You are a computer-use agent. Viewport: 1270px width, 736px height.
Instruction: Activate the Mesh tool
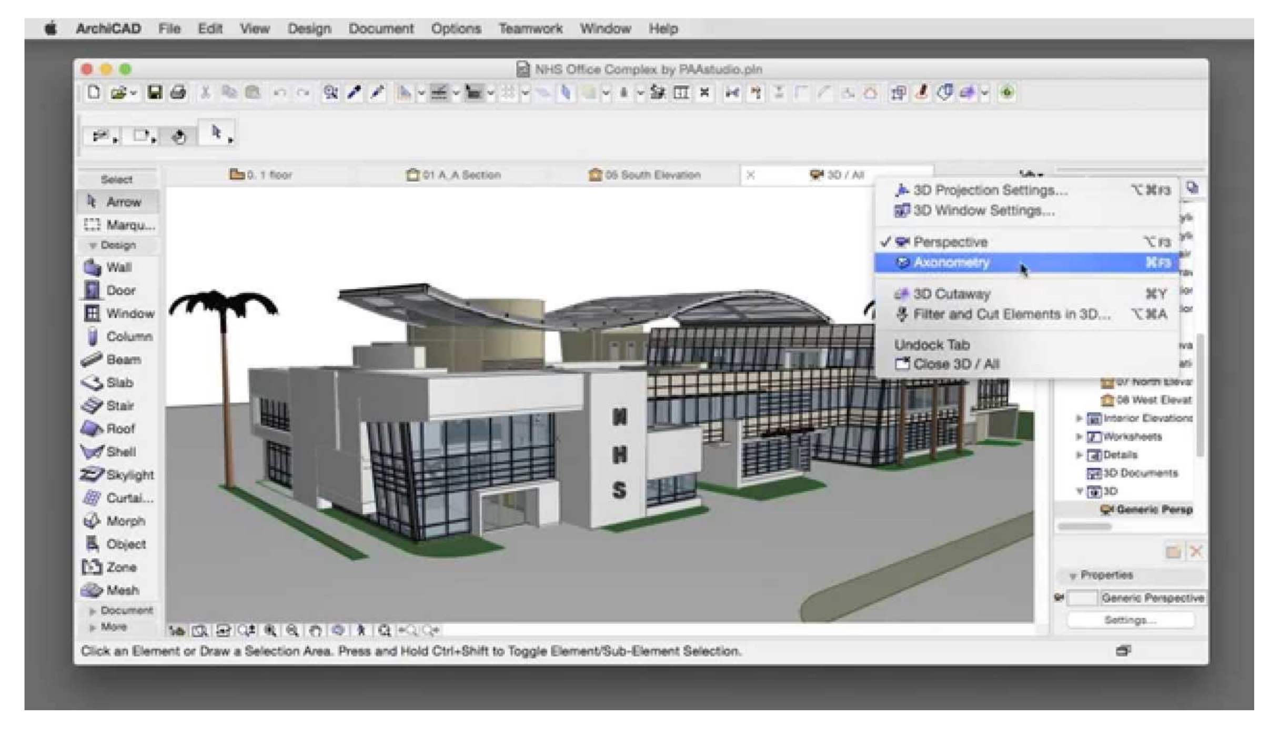coord(121,590)
